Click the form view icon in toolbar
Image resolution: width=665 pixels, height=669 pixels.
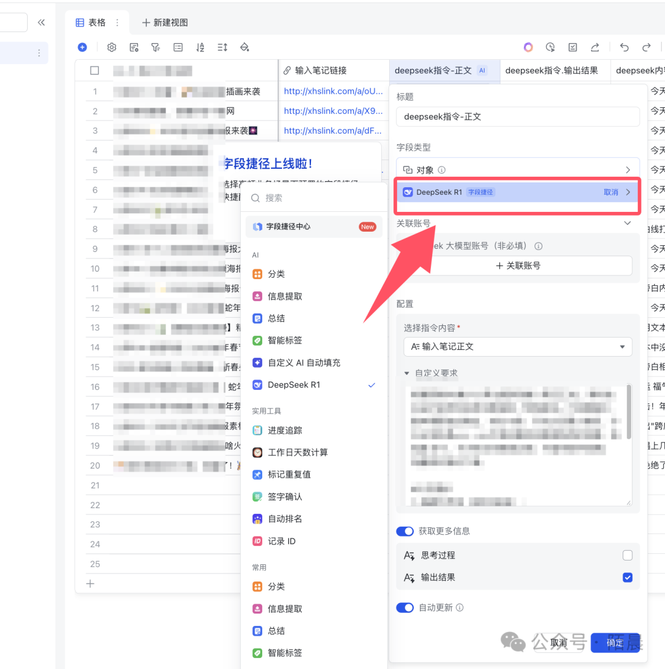(134, 47)
